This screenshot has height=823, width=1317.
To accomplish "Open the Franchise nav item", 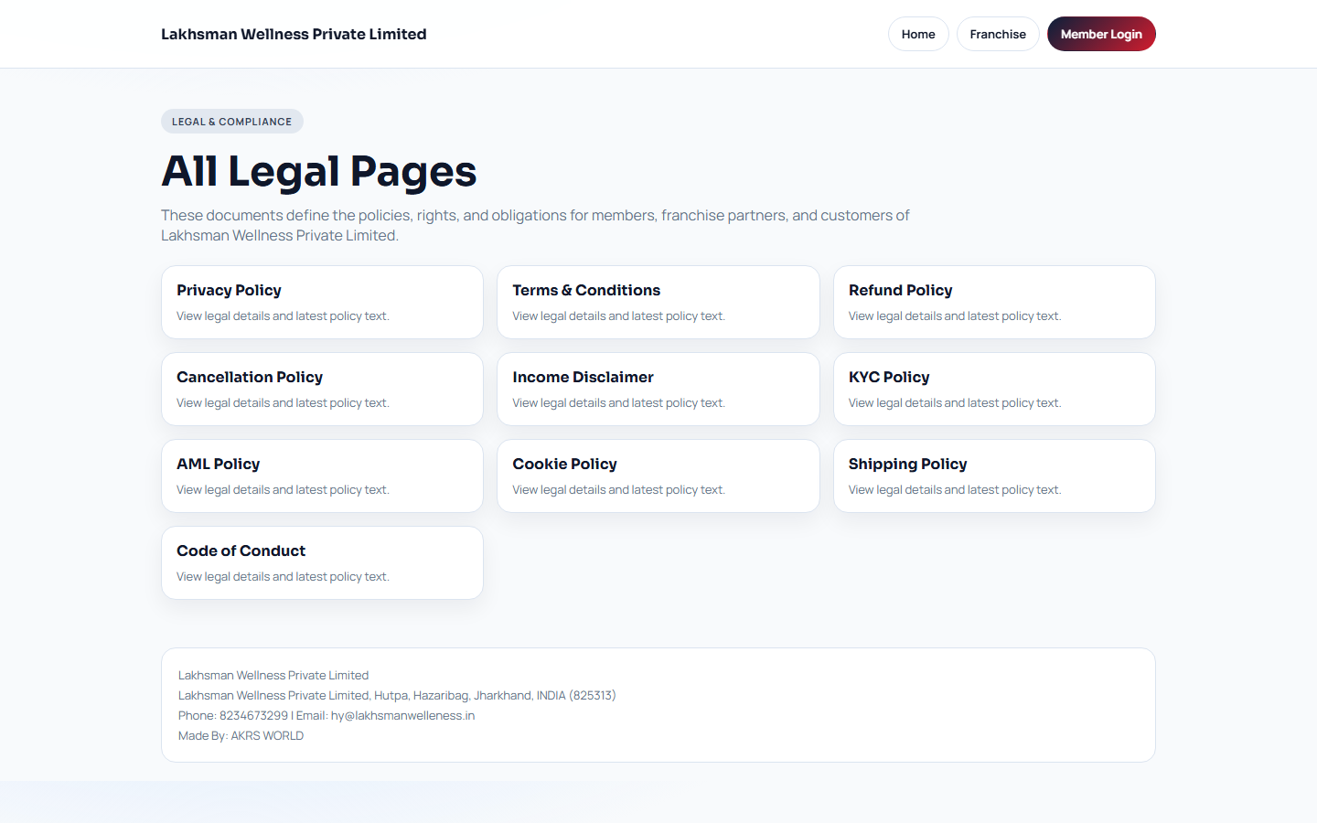I will (x=997, y=34).
